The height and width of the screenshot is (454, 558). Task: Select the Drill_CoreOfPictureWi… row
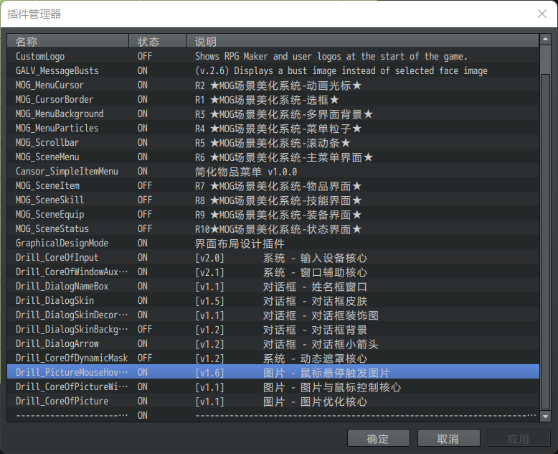[x=273, y=386]
